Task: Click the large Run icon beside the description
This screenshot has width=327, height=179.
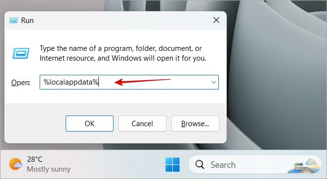Action: pos(21,53)
